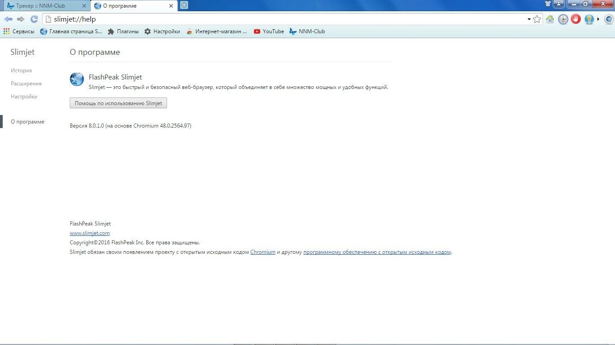Viewport: 615px width, 345px height.
Task: Open the clock history icon in the toolbar
Action: 563,19
